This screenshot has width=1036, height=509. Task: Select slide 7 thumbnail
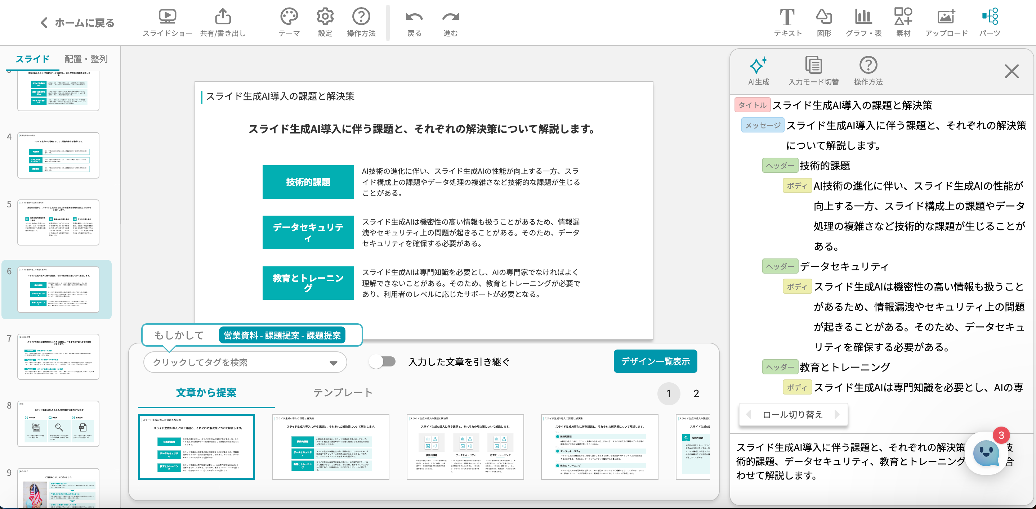pyautogui.click(x=58, y=356)
